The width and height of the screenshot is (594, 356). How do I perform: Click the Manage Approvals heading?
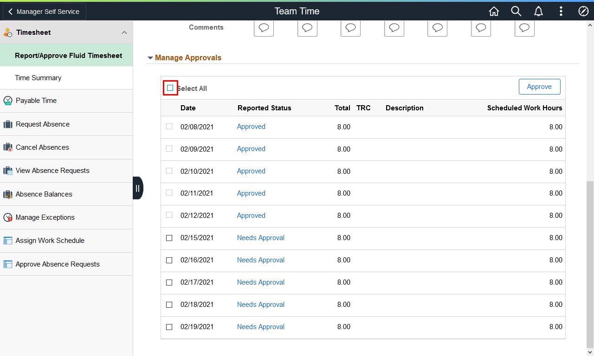click(188, 58)
